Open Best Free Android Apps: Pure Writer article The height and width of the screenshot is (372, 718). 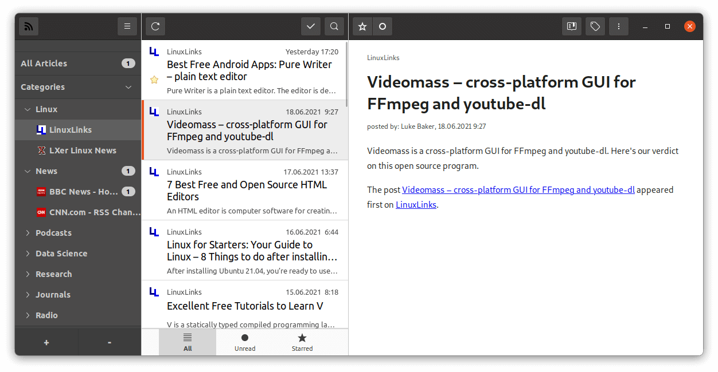244,70
